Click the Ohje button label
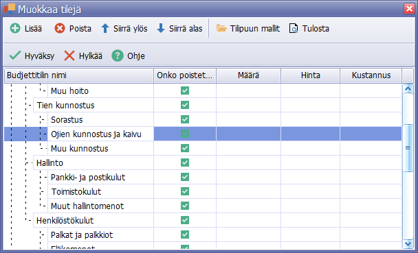The image size is (418, 253). pyautogui.click(x=136, y=56)
